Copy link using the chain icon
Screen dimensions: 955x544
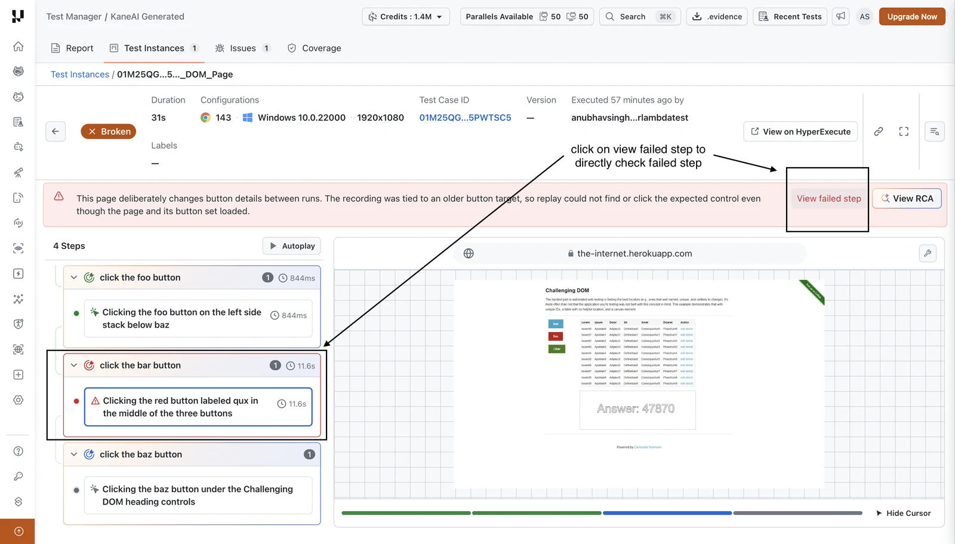coord(879,131)
